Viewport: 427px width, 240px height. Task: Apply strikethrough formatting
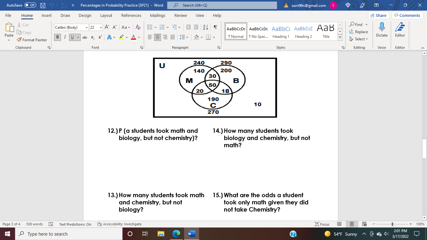pyautogui.click(x=84, y=37)
